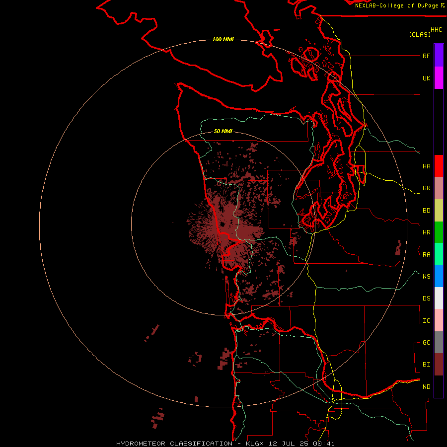Select the white DS legend swatch
This screenshot has width=447, height=447.
tap(439, 298)
